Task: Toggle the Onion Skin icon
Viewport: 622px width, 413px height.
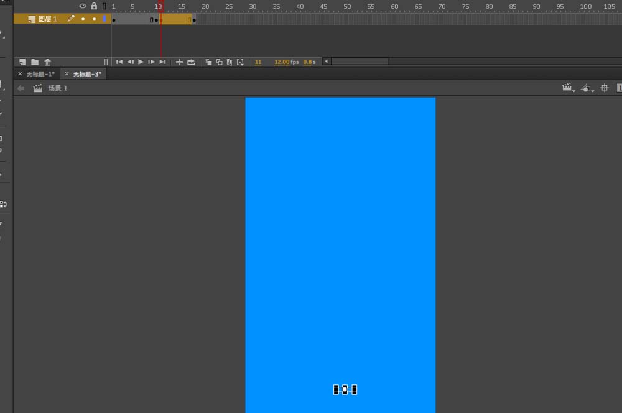Action: [x=208, y=62]
